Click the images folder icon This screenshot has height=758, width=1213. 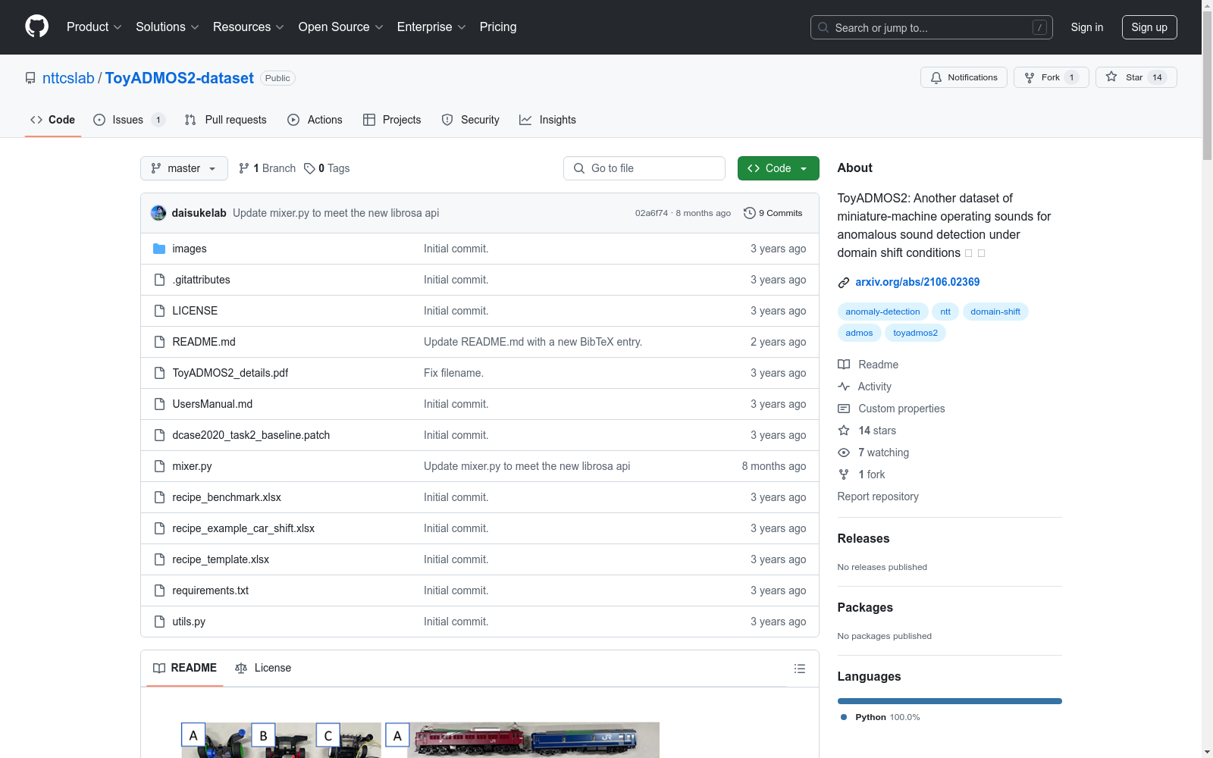159,249
